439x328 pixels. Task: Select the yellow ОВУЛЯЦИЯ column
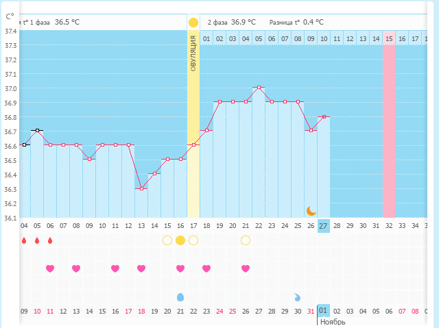click(x=193, y=123)
